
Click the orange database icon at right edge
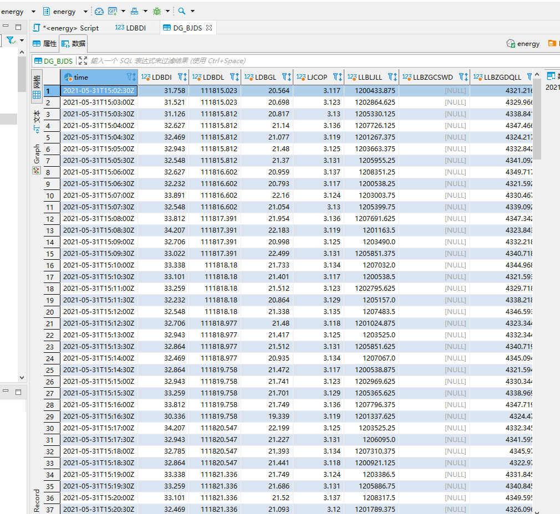(x=552, y=43)
